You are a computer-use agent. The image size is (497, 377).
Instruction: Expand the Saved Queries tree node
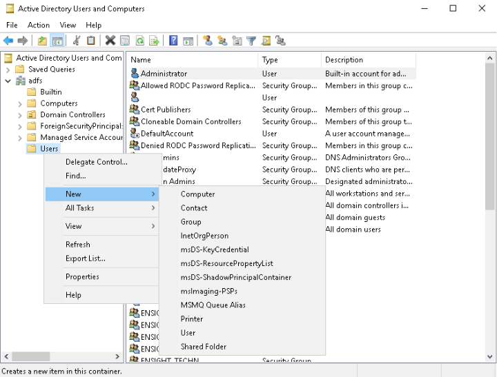(x=8, y=70)
